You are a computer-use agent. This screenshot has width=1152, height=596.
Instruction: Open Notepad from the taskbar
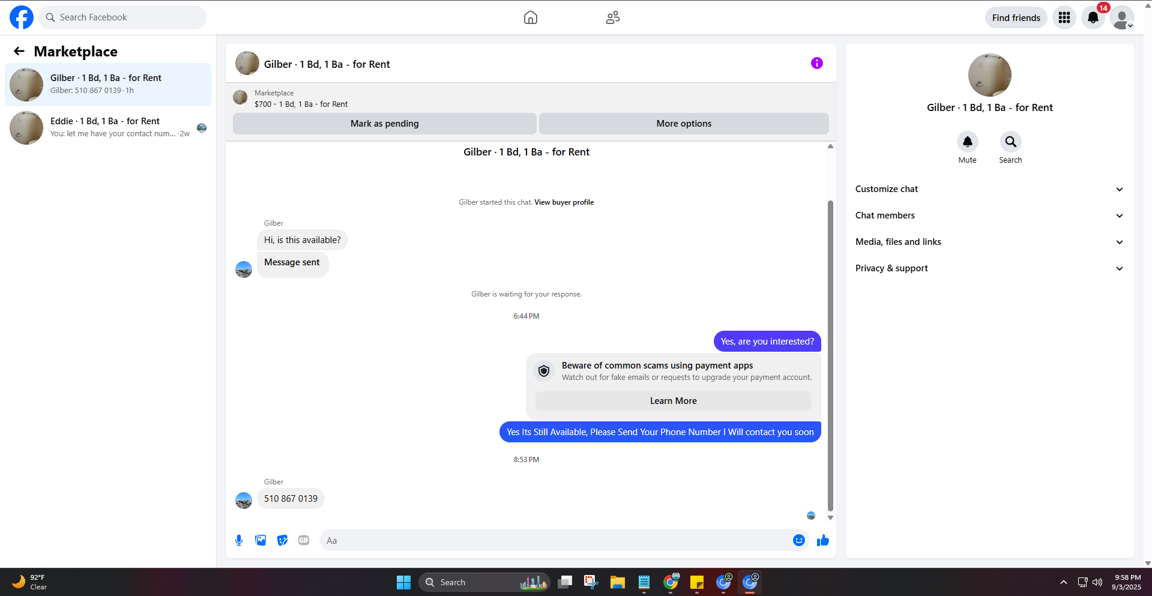pyautogui.click(x=644, y=582)
